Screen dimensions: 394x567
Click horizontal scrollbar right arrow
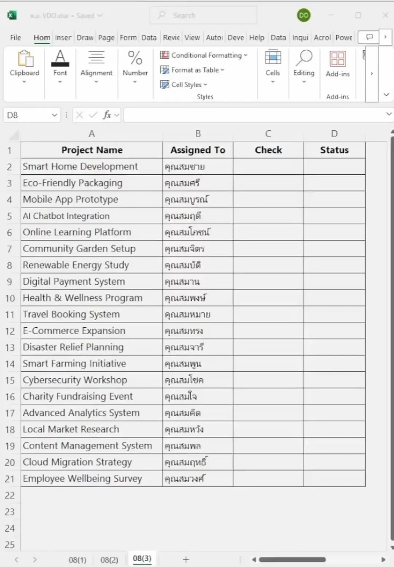pyautogui.click(x=383, y=560)
